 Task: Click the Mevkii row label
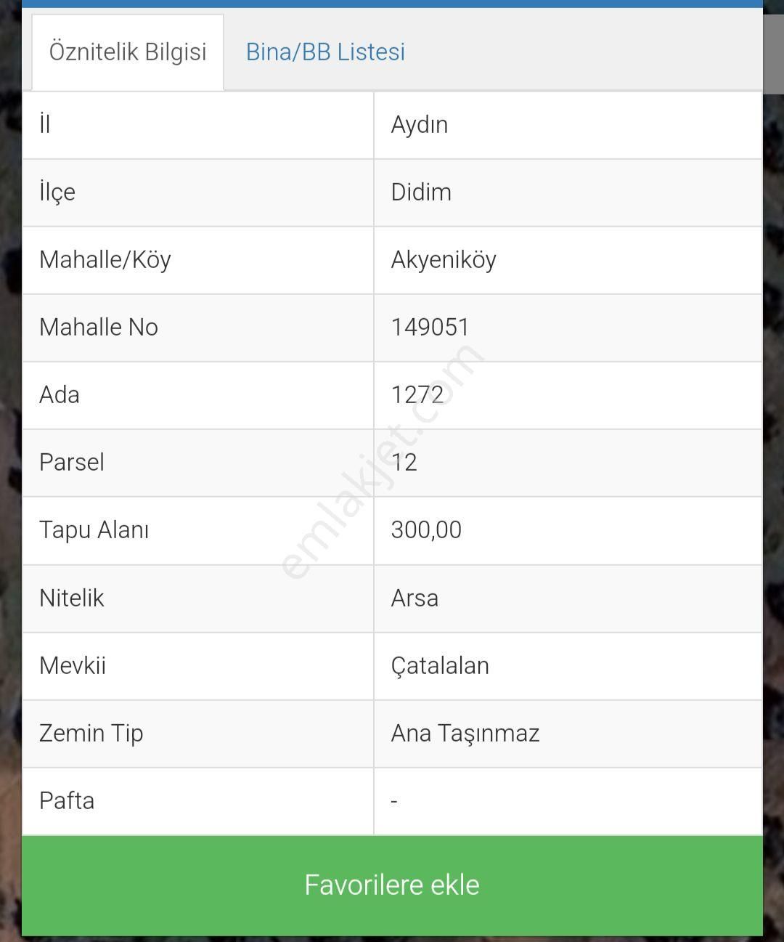73,665
